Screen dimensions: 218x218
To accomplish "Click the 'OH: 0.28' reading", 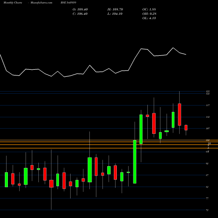I will [150, 14].
